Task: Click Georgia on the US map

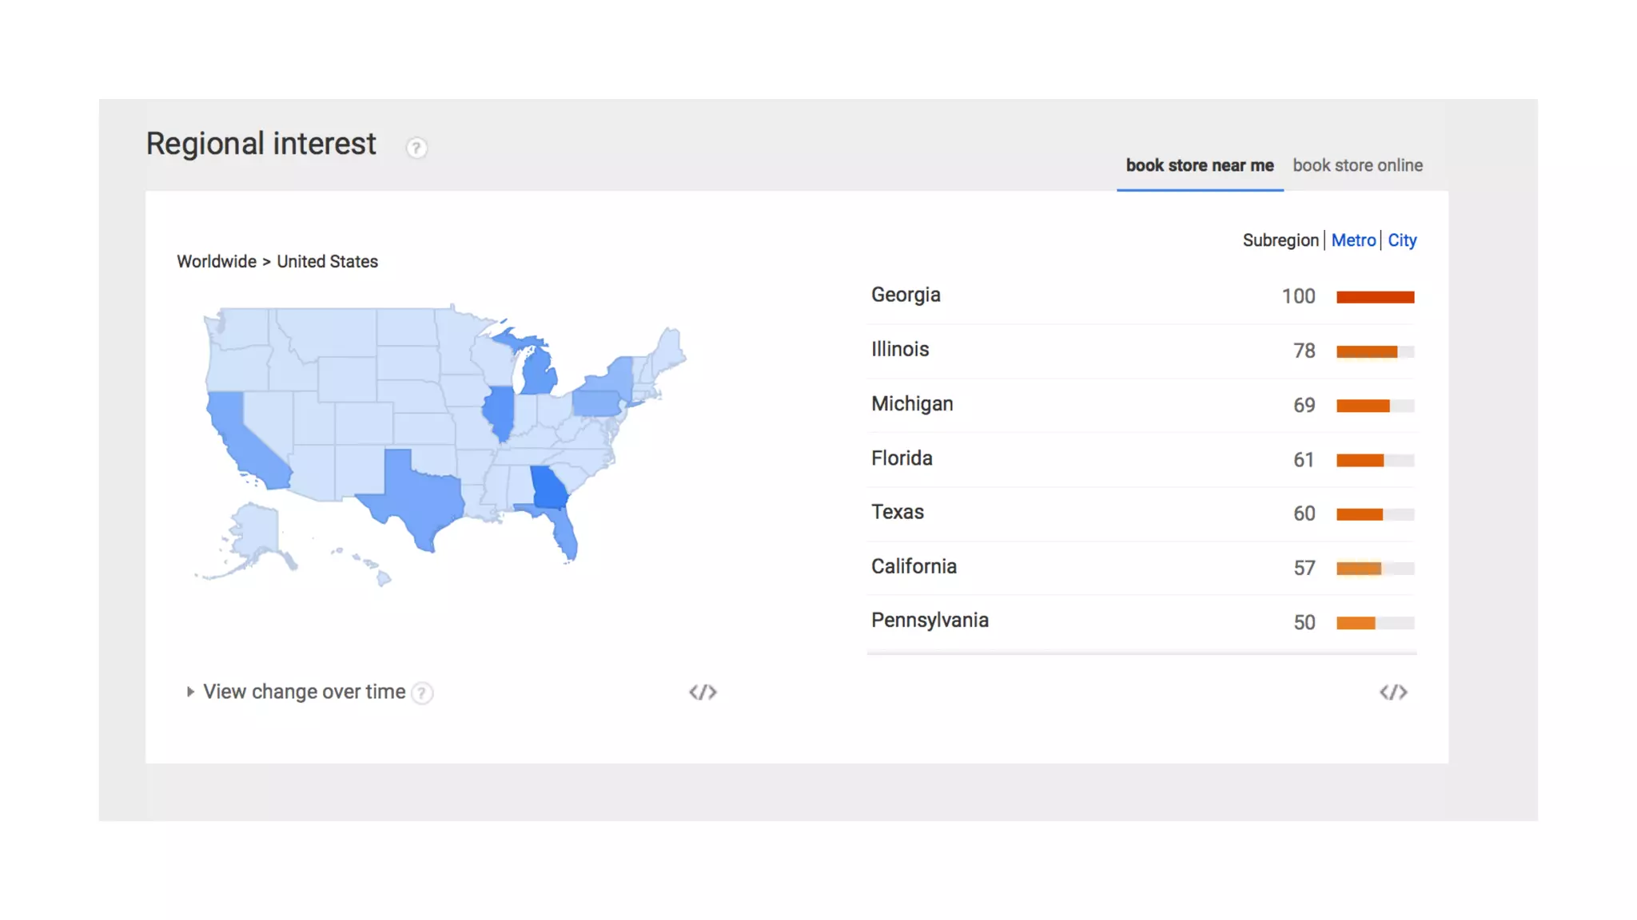Action: [x=548, y=487]
